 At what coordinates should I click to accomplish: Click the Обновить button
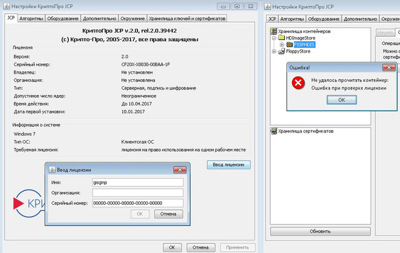coord(319,231)
